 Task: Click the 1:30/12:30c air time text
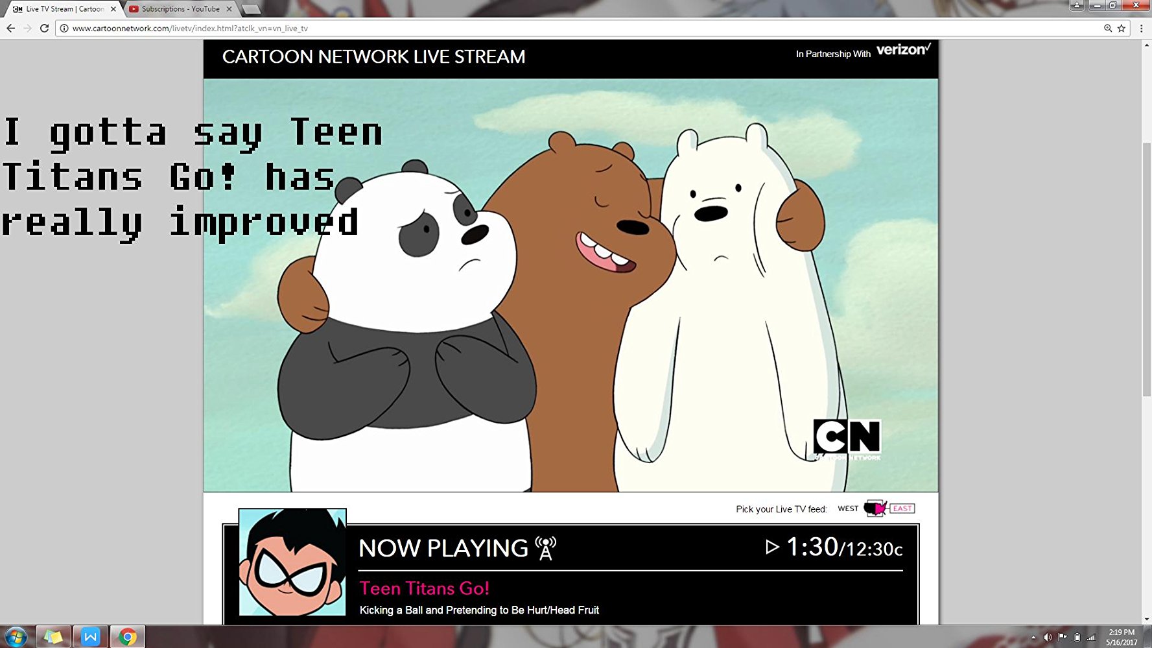[x=844, y=548]
